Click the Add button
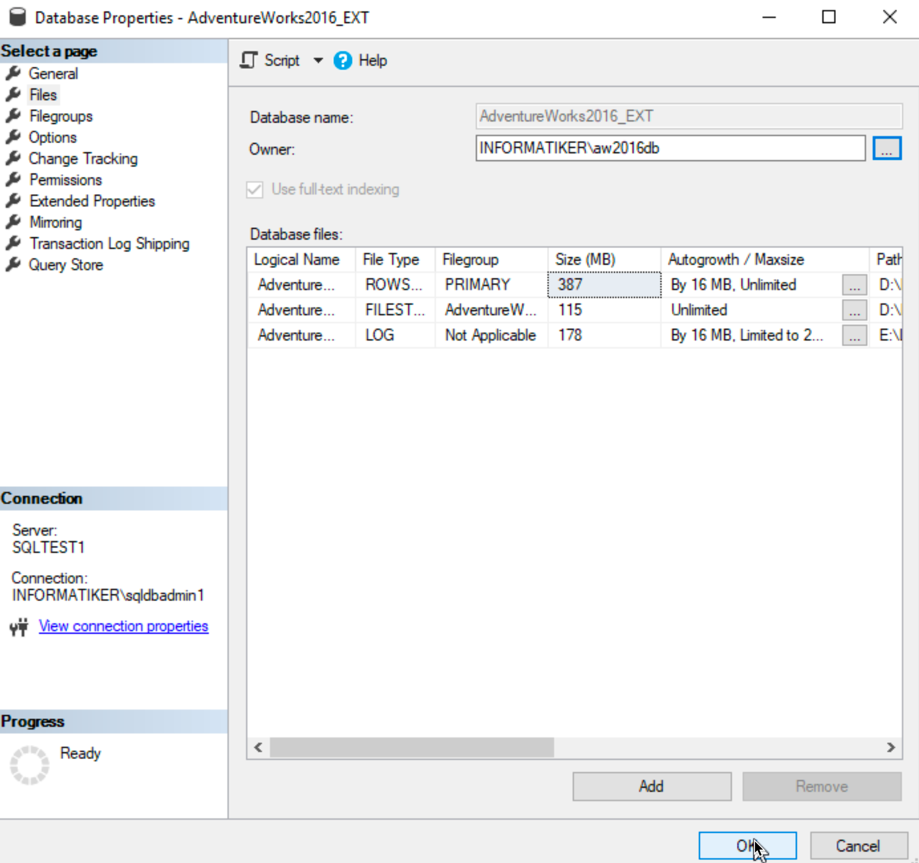Viewport: 919px width, 863px height. click(652, 786)
